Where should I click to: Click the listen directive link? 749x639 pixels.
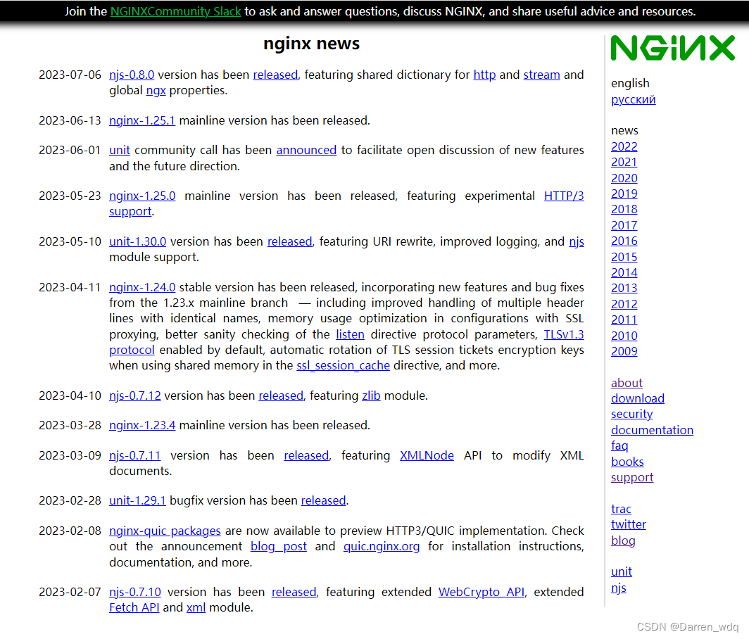click(350, 335)
